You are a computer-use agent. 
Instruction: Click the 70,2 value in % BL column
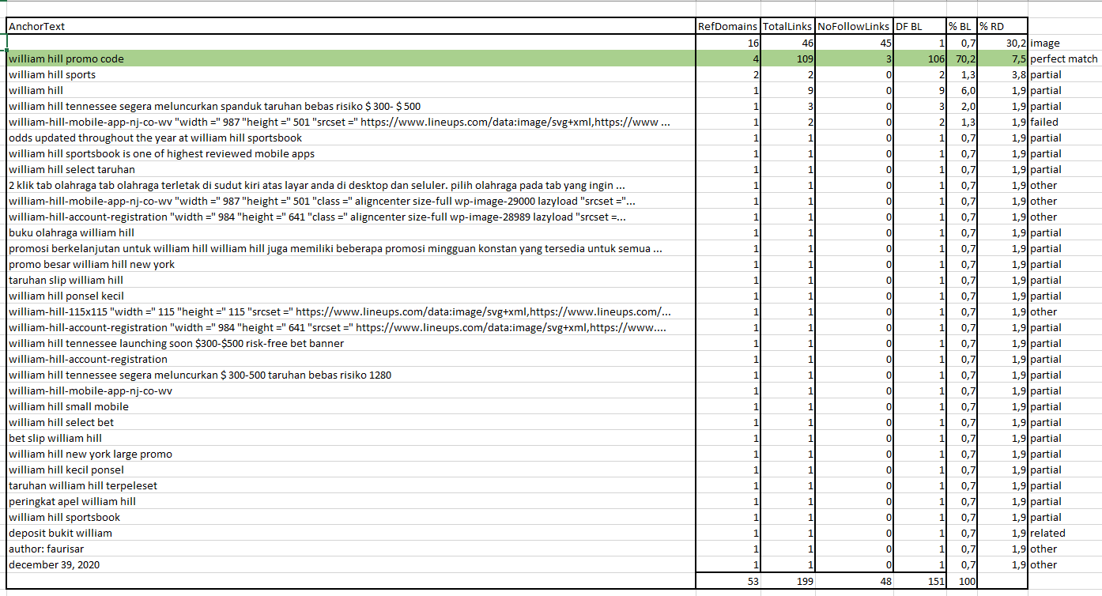962,58
